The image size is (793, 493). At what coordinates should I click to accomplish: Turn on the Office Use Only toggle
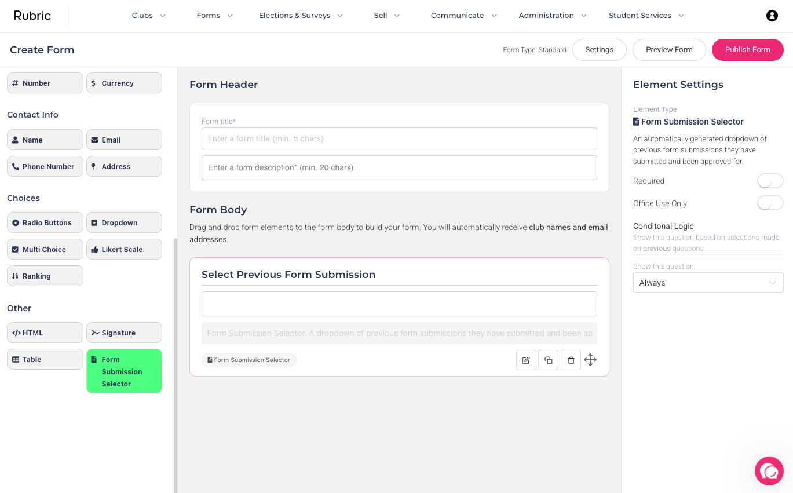click(x=770, y=203)
